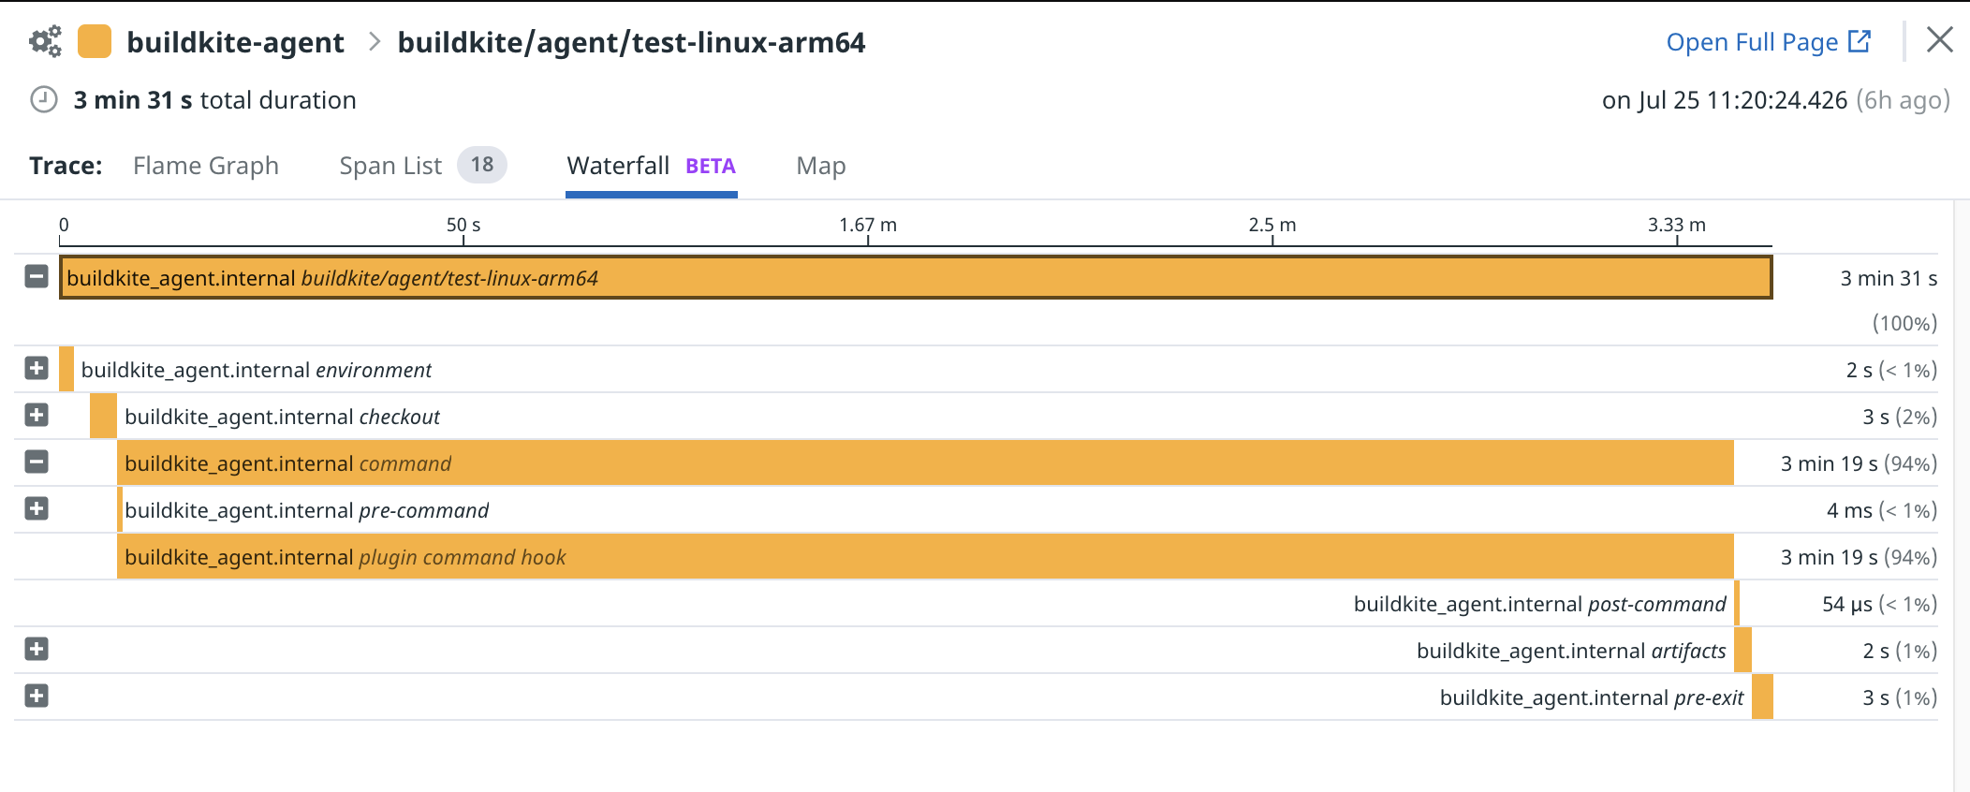
Task: Collapse the command span
Action: tap(37, 462)
